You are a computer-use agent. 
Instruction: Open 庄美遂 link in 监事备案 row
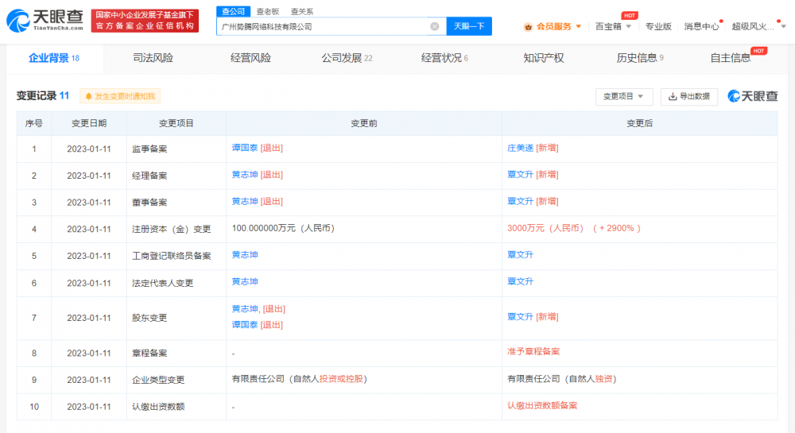[520, 148]
